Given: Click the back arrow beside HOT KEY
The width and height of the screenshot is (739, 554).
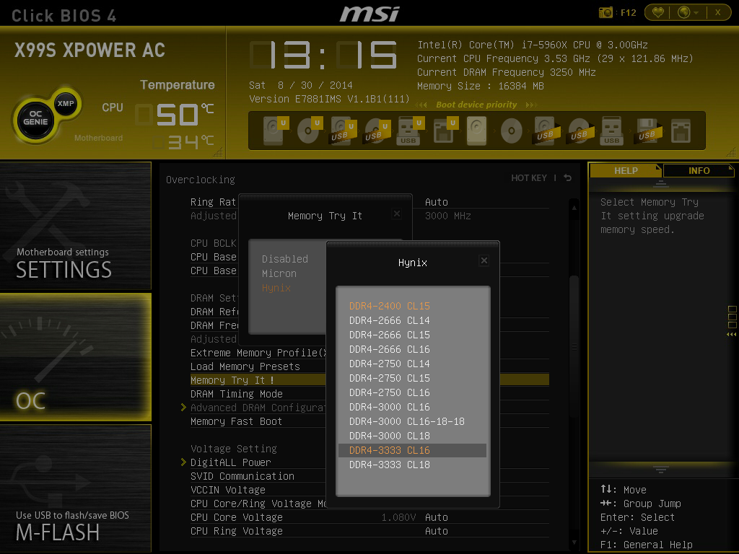Looking at the screenshot, I should (567, 177).
